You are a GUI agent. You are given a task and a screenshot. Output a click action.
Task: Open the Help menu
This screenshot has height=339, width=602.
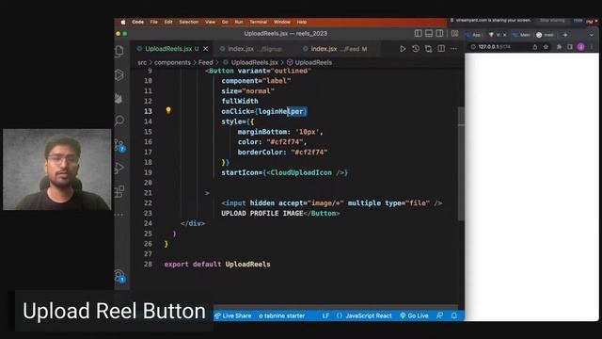pos(302,22)
